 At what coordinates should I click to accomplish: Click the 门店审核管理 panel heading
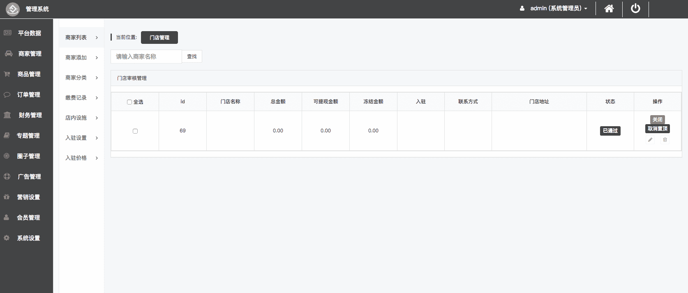[132, 78]
